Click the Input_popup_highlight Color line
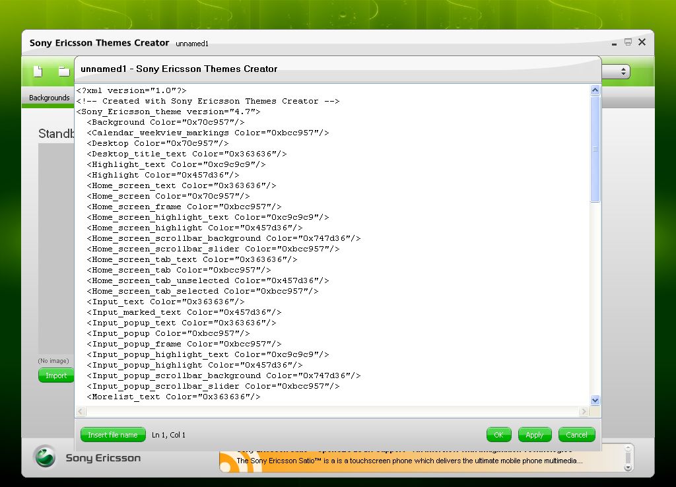 click(x=195, y=365)
